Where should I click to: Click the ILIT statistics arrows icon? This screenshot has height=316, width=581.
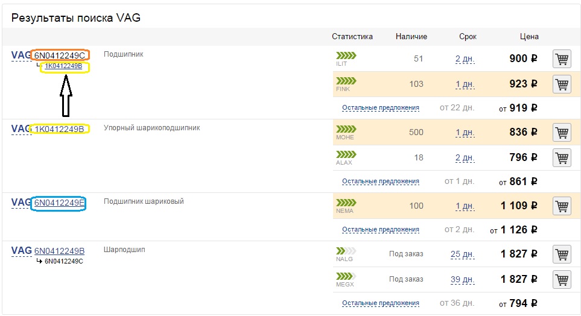pyautogui.click(x=346, y=55)
